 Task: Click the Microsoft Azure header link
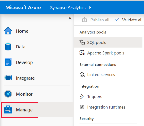23,7
